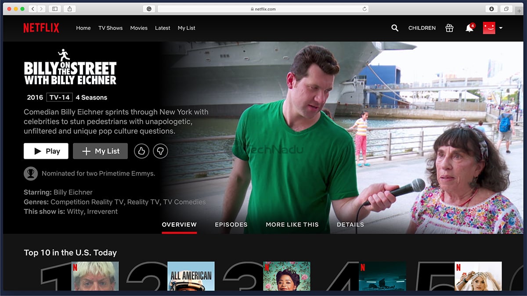Screen dimensions: 527x296
Task: Go back with Safari back arrow
Action: pyautogui.click(x=33, y=9)
